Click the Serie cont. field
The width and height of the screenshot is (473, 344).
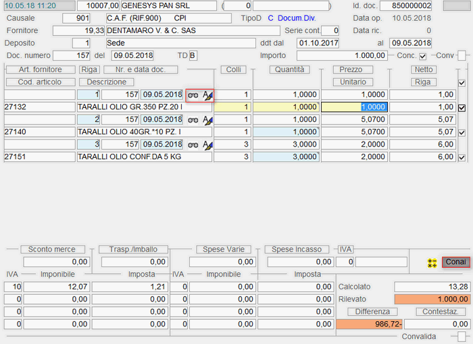(330, 31)
